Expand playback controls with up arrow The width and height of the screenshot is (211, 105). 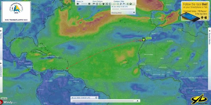137,101
